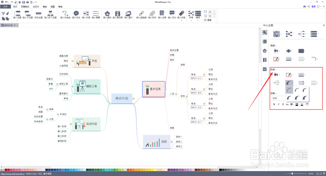
Task: Open the clipart tab in side panel
Action: coord(265,60)
